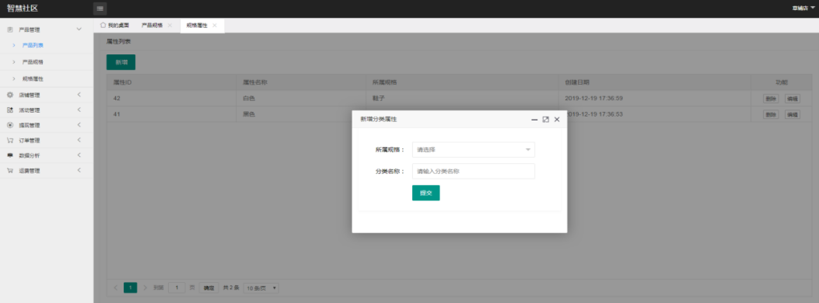This screenshot has width=819, height=303.
Task: Open the 10条/页 page size dropdown
Action: click(261, 288)
